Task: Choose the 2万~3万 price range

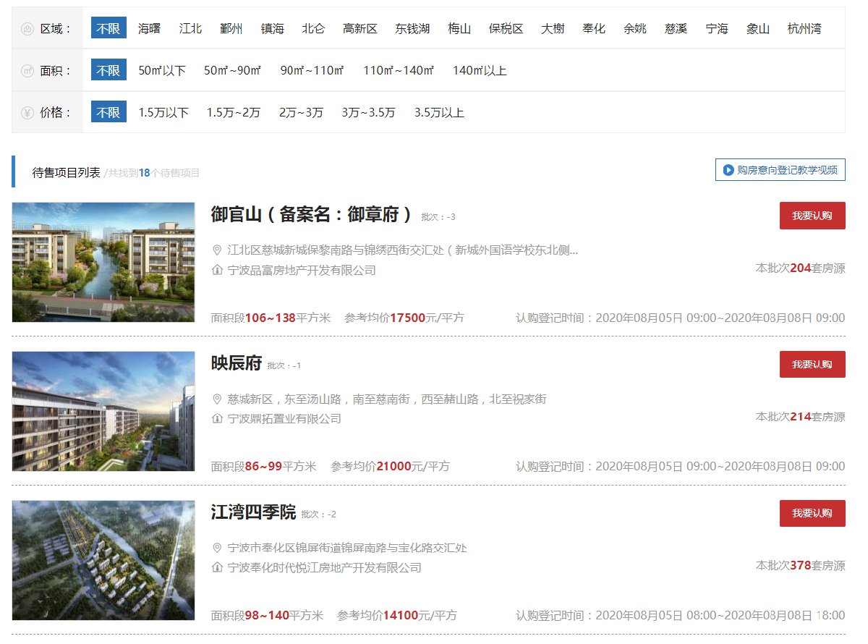Action: point(301,113)
